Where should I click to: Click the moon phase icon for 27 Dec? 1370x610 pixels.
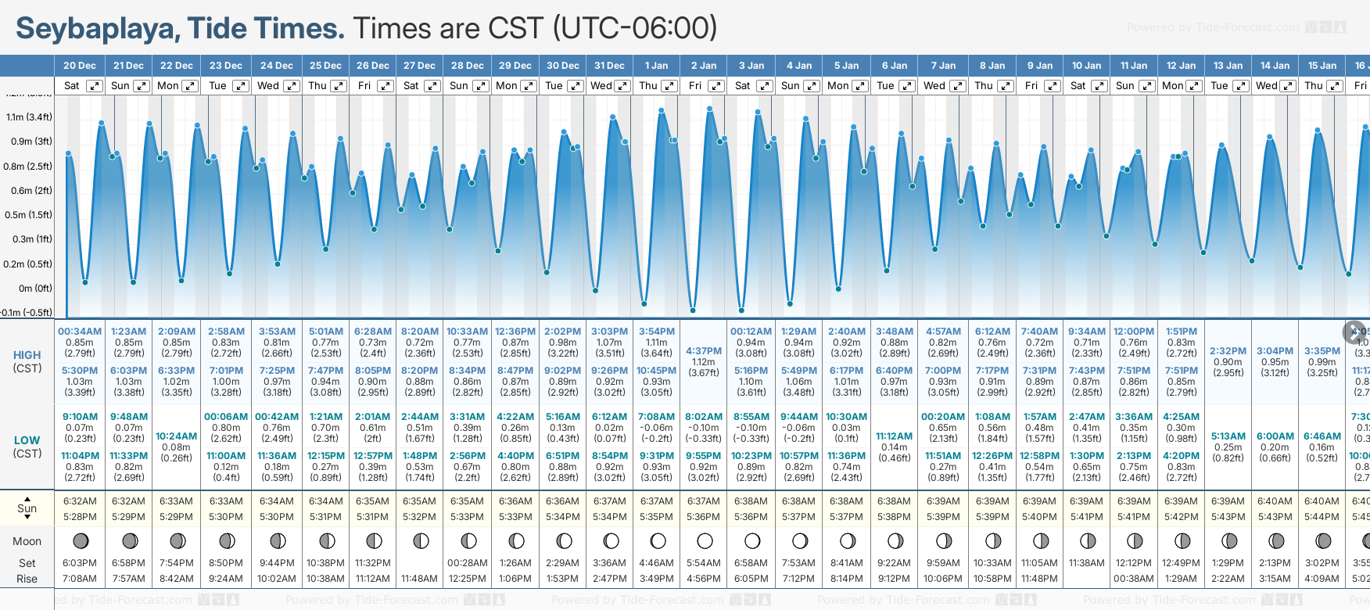point(421,540)
